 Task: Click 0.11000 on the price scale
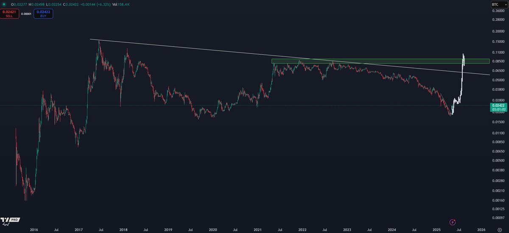tap(498, 52)
